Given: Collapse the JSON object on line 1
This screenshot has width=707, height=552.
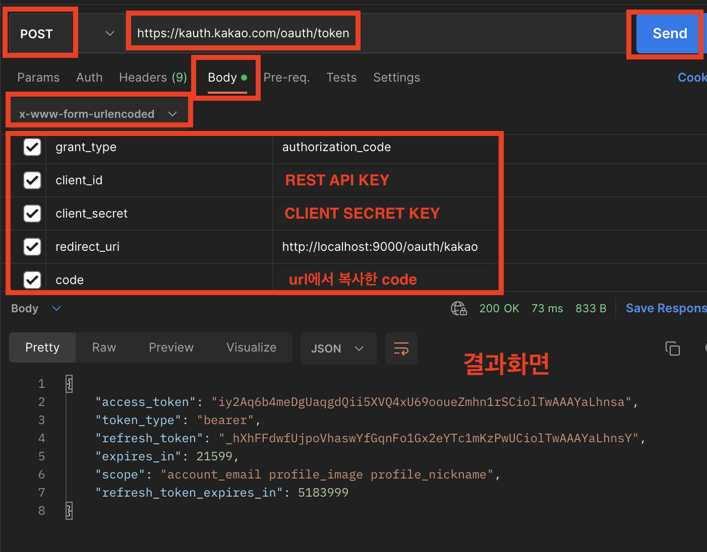Looking at the screenshot, I should click(x=70, y=384).
